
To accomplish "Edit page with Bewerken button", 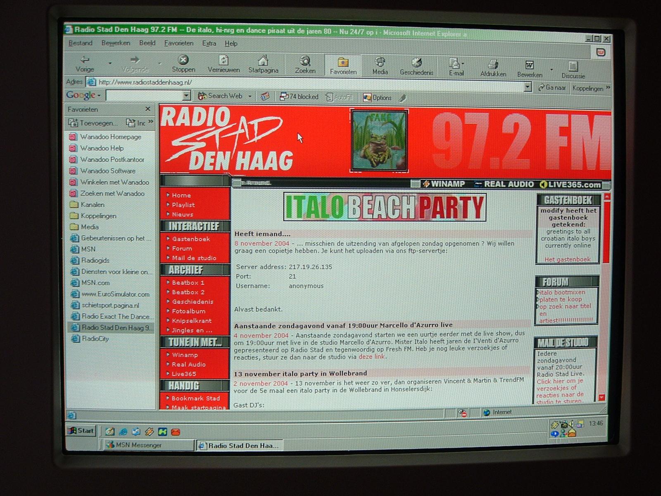I will [530, 68].
